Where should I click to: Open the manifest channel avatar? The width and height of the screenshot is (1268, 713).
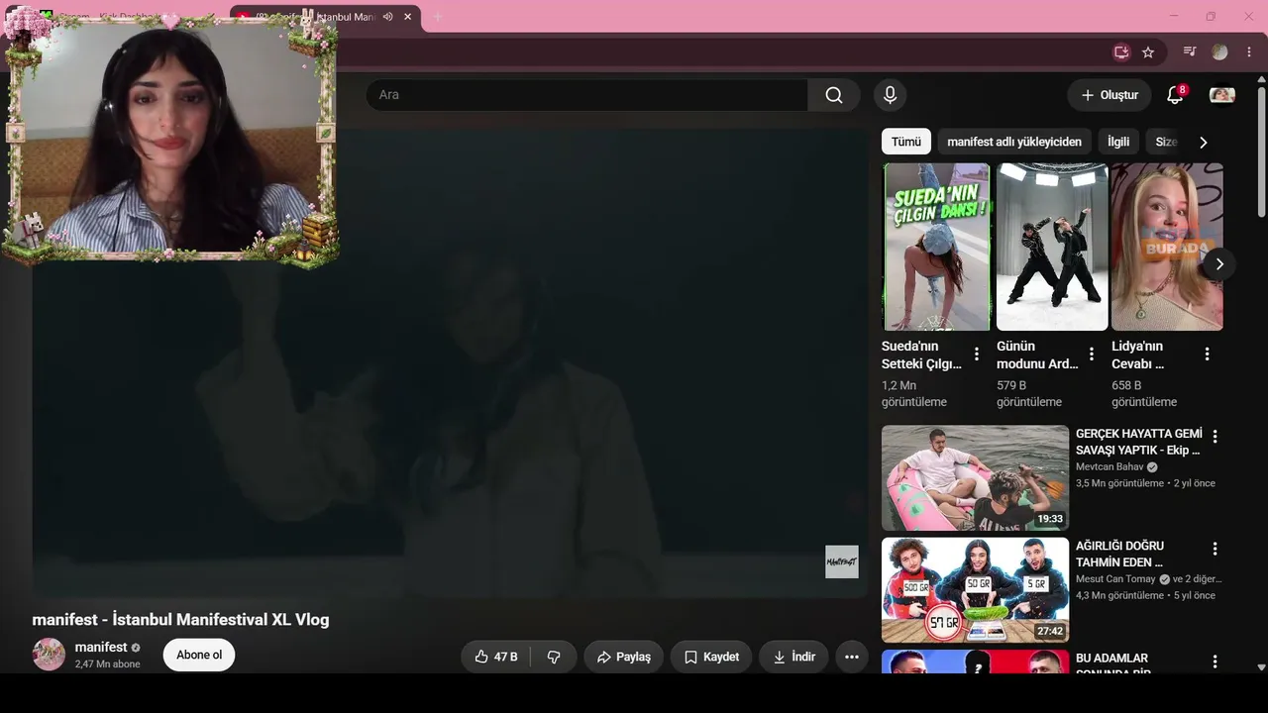(49, 655)
